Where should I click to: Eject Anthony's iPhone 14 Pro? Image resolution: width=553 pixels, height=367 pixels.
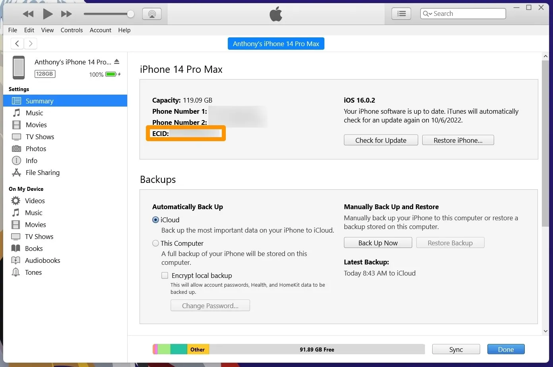(117, 62)
